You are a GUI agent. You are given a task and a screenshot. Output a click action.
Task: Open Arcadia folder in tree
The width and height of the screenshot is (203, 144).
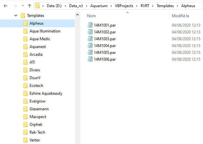(x=36, y=54)
